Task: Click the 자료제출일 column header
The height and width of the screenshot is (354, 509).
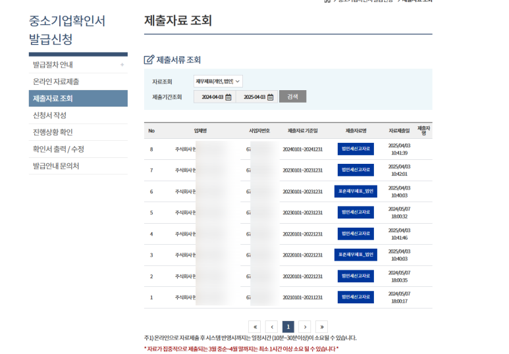Action: (x=399, y=131)
